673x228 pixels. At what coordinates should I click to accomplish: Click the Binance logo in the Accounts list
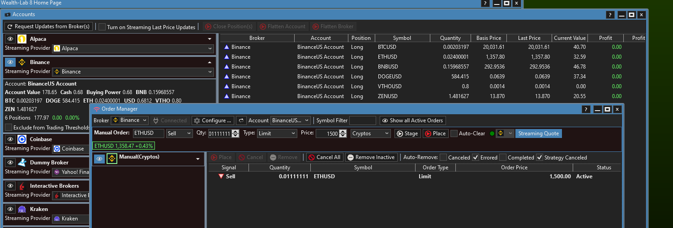pyautogui.click(x=22, y=62)
